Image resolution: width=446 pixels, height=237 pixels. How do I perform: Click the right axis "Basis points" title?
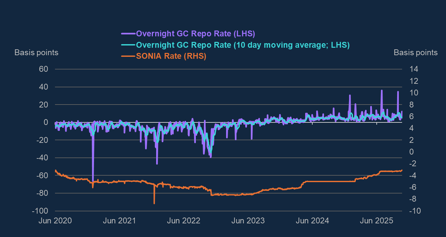415,52
